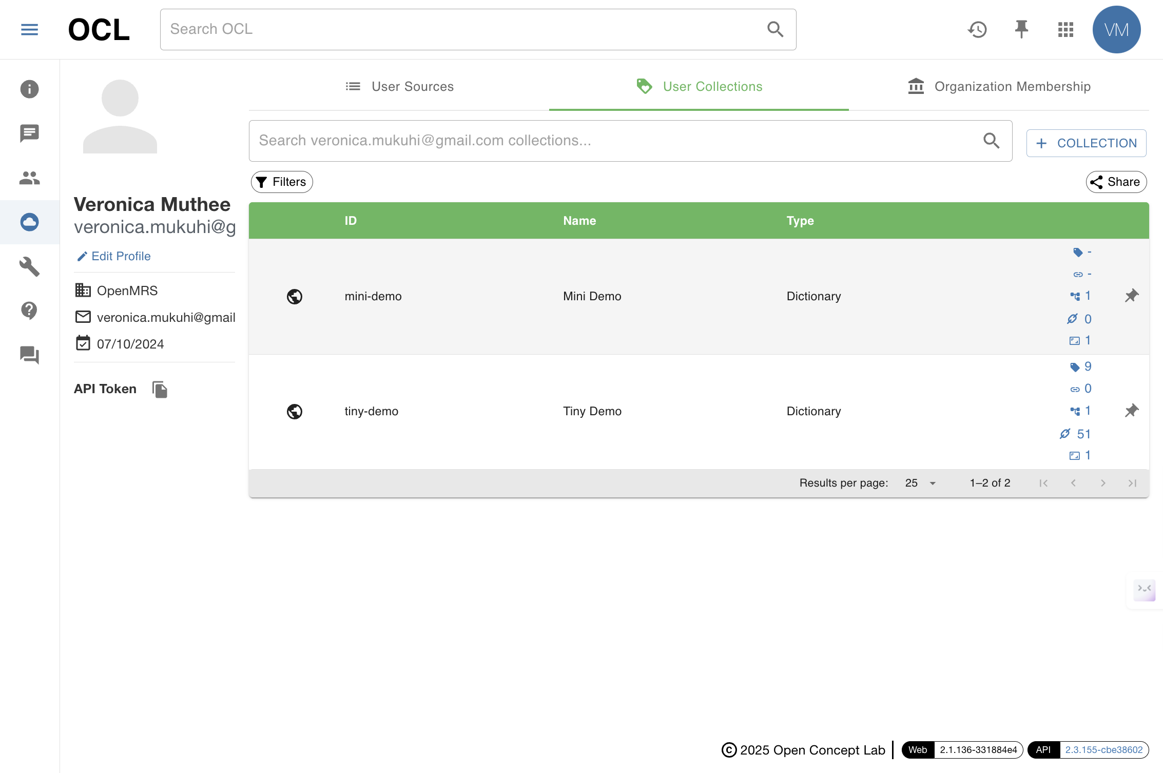Click the 9 concepts count for tiny-demo
The image size is (1163, 773).
pyautogui.click(x=1080, y=367)
